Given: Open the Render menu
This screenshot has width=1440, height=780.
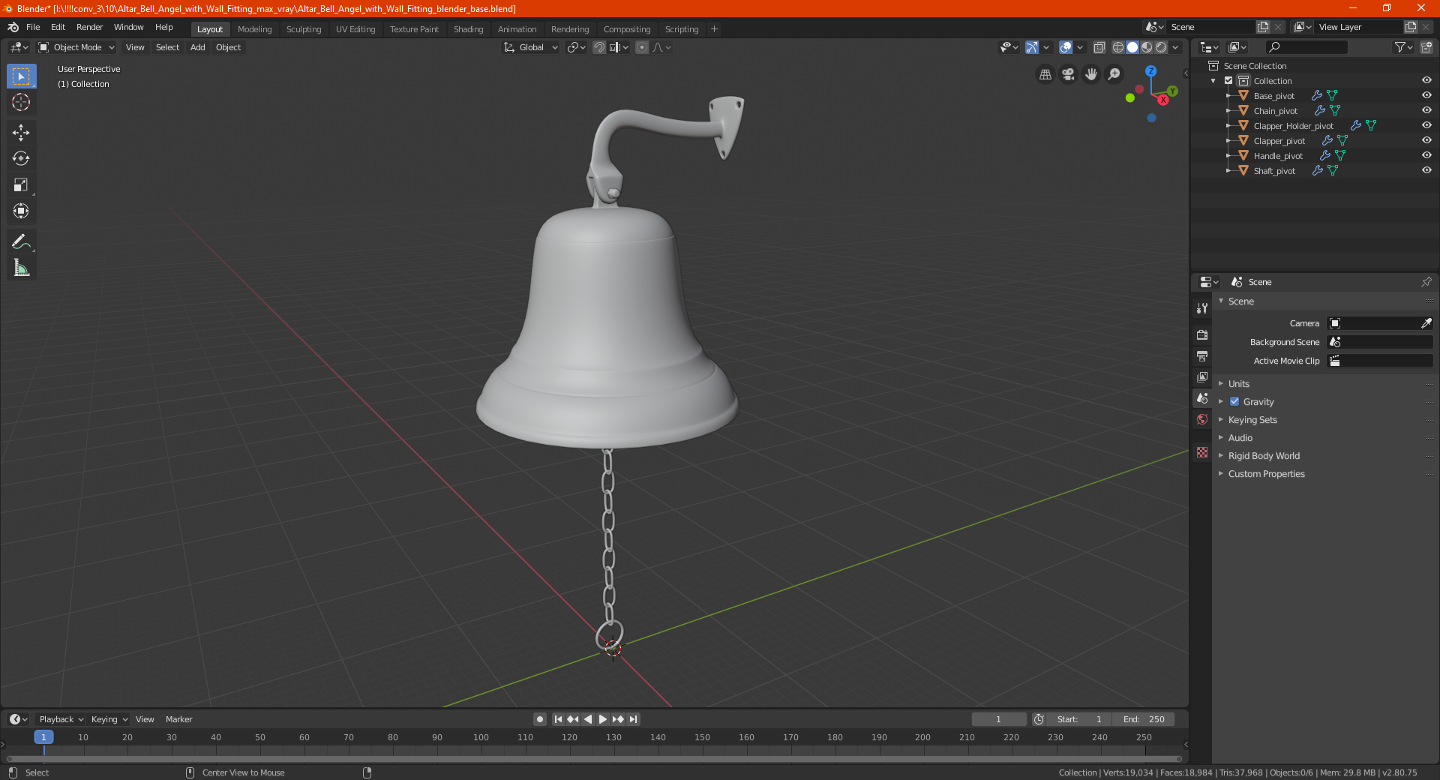Looking at the screenshot, I should [89, 27].
